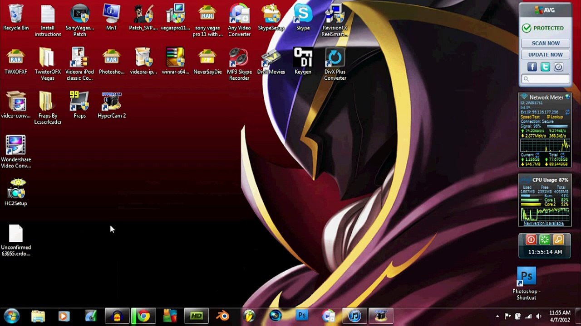Open the Windows Start menu
Viewport: 581px width, 326px height.
[x=11, y=316]
